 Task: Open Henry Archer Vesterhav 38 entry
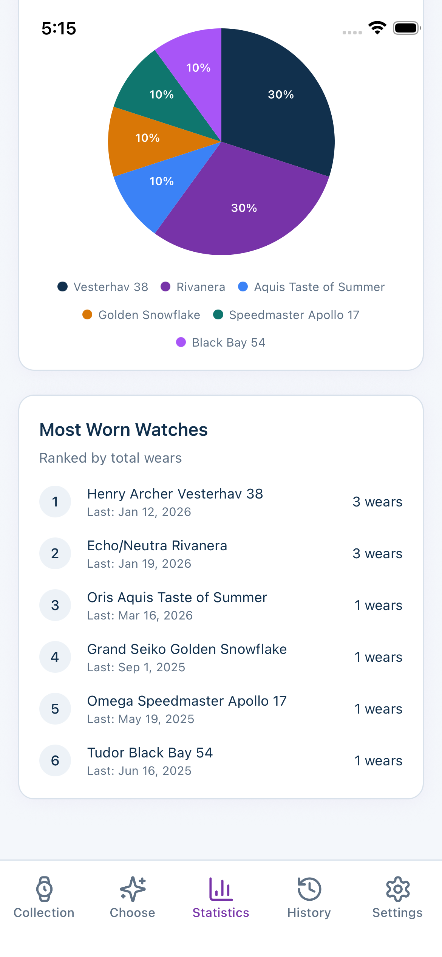pyautogui.click(x=175, y=494)
